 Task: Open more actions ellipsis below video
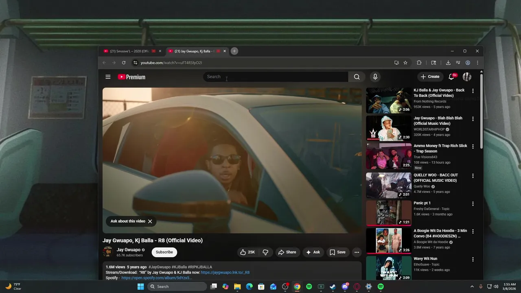click(357, 252)
